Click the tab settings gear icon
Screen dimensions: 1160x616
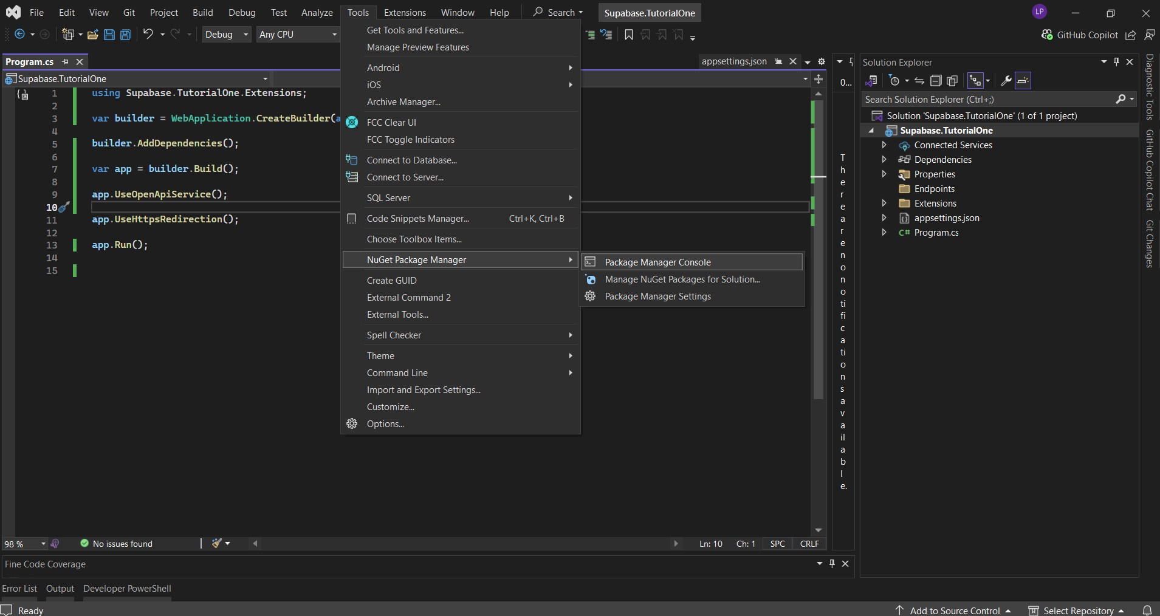tap(822, 61)
